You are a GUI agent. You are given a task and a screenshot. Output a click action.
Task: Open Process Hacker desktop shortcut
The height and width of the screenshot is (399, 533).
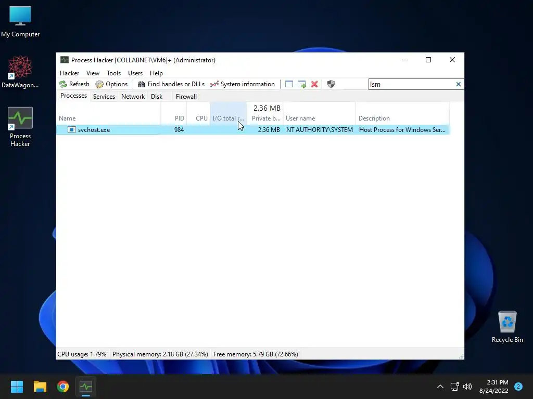20,127
